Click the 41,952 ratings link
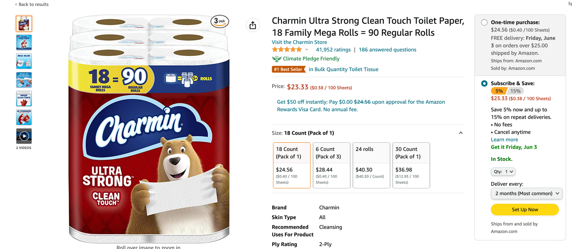 pyautogui.click(x=333, y=50)
